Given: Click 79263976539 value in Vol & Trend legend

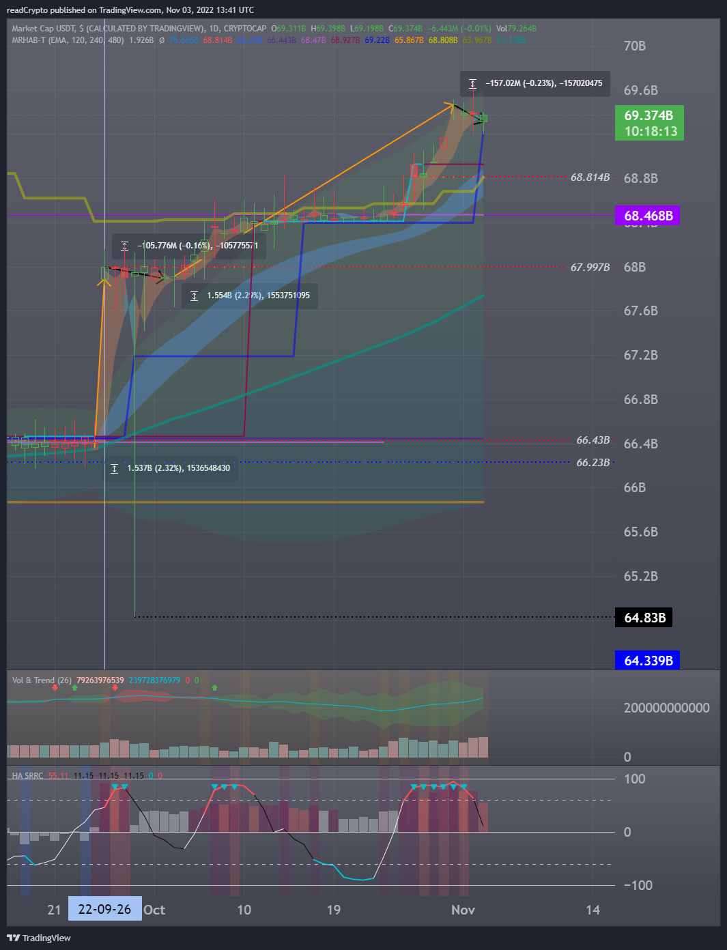Looking at the screenshot, I should pos(100,680).
